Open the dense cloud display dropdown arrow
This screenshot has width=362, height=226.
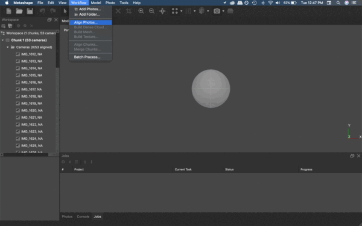[195, 11]
